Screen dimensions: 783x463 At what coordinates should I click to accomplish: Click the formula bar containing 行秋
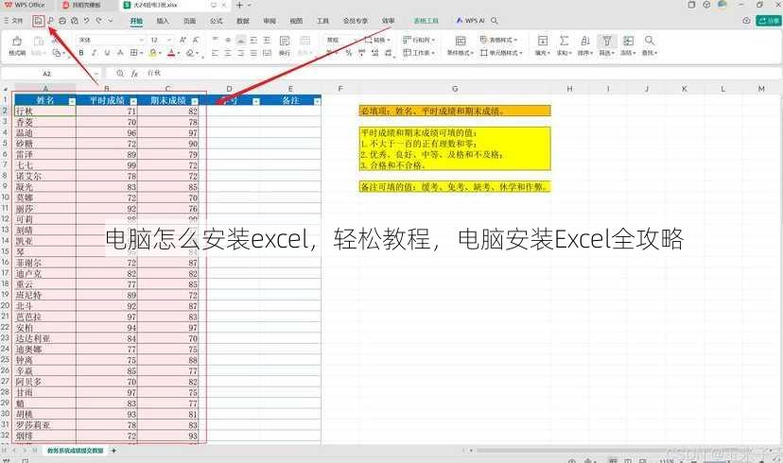tap(460, 74)
